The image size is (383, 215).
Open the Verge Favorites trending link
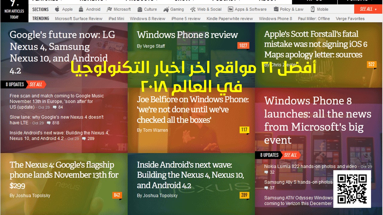[x=350, y=19]
